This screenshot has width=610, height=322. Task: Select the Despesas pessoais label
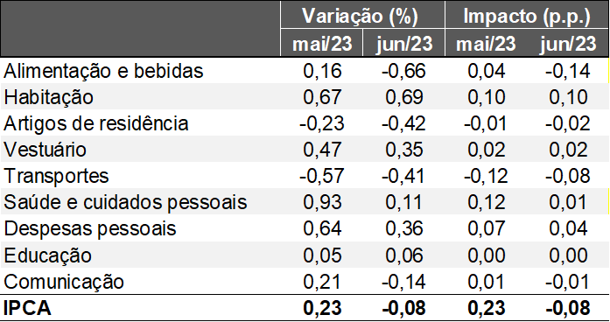[90, 228]
